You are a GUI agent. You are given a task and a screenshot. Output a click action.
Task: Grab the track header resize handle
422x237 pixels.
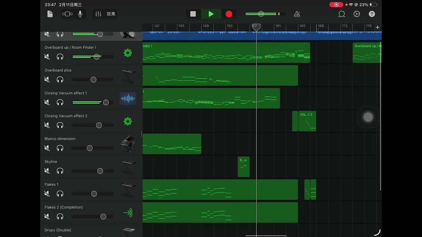[x=142, y=134]
